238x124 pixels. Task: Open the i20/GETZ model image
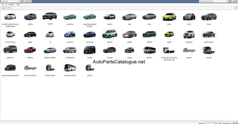(x=70, y=35)
